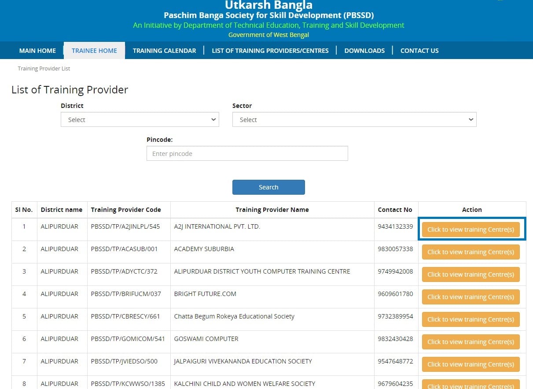Click provider name ACADEMY SUBURBIA
Screen dimensions: 533x389
204,249
